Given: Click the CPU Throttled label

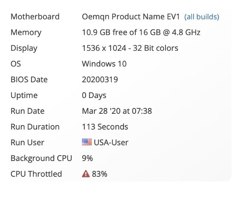Looking at the screenshot, I should [x=36, y=174].
